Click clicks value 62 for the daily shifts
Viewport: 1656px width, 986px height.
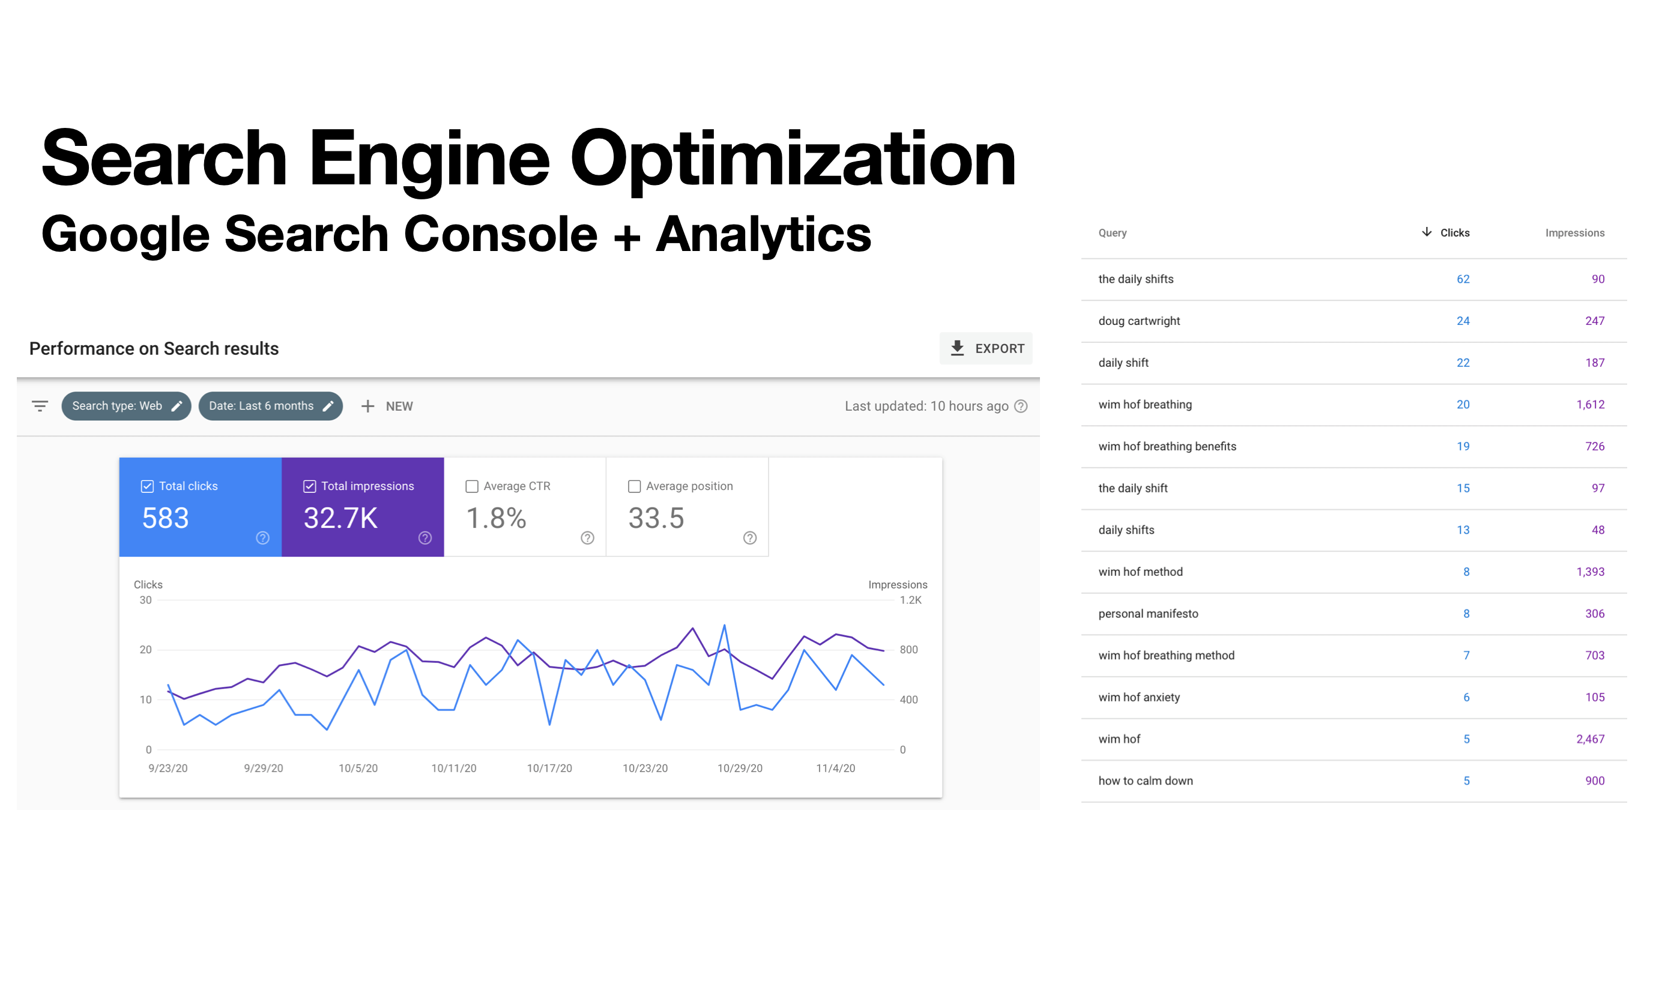pos(1463,279)
